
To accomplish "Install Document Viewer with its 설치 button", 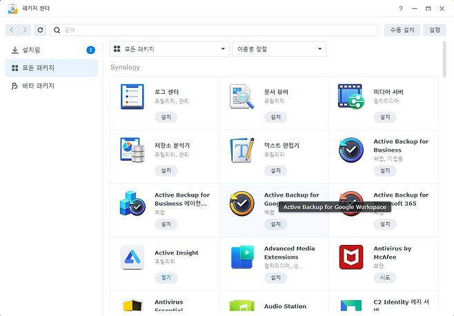I will (275, 117).
